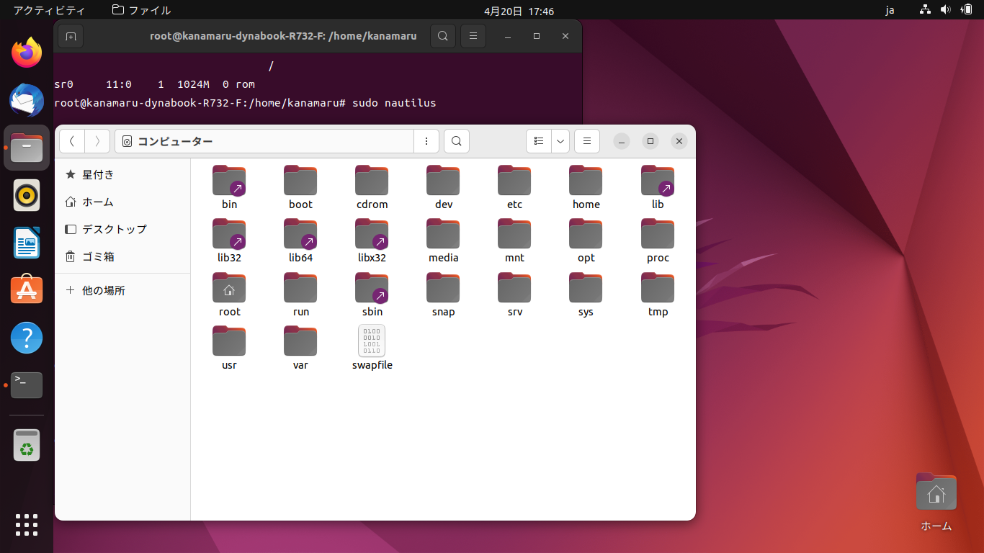Search files in file manager
The height and width of the screenshot is (553, 984).
coord(457,141)
